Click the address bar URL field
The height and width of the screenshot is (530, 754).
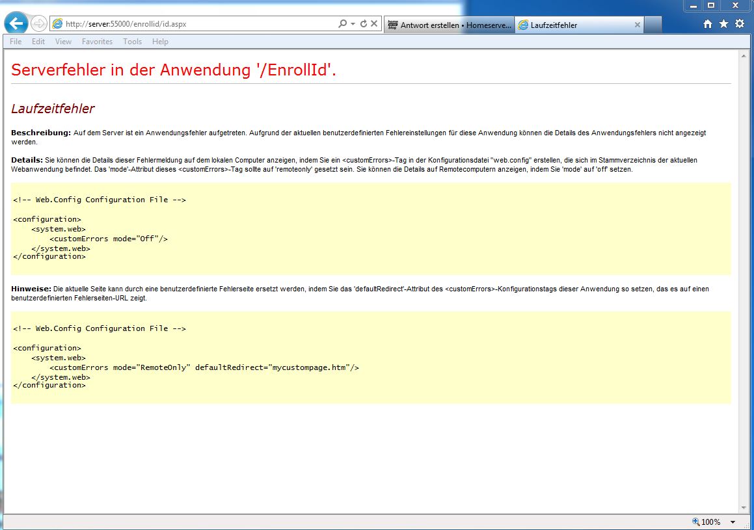coord(195,24)
